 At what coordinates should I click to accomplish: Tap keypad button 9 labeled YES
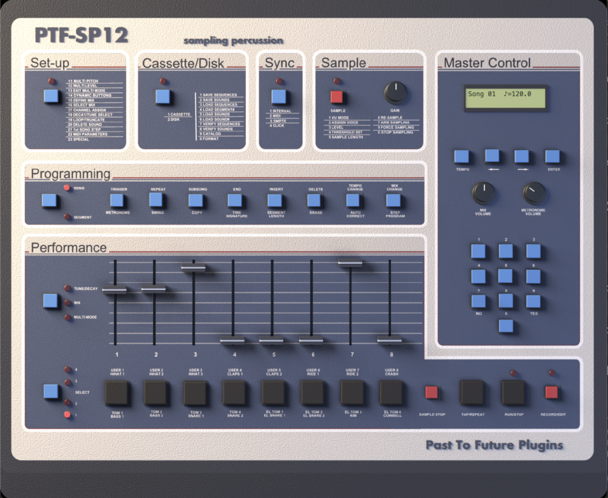533,301
